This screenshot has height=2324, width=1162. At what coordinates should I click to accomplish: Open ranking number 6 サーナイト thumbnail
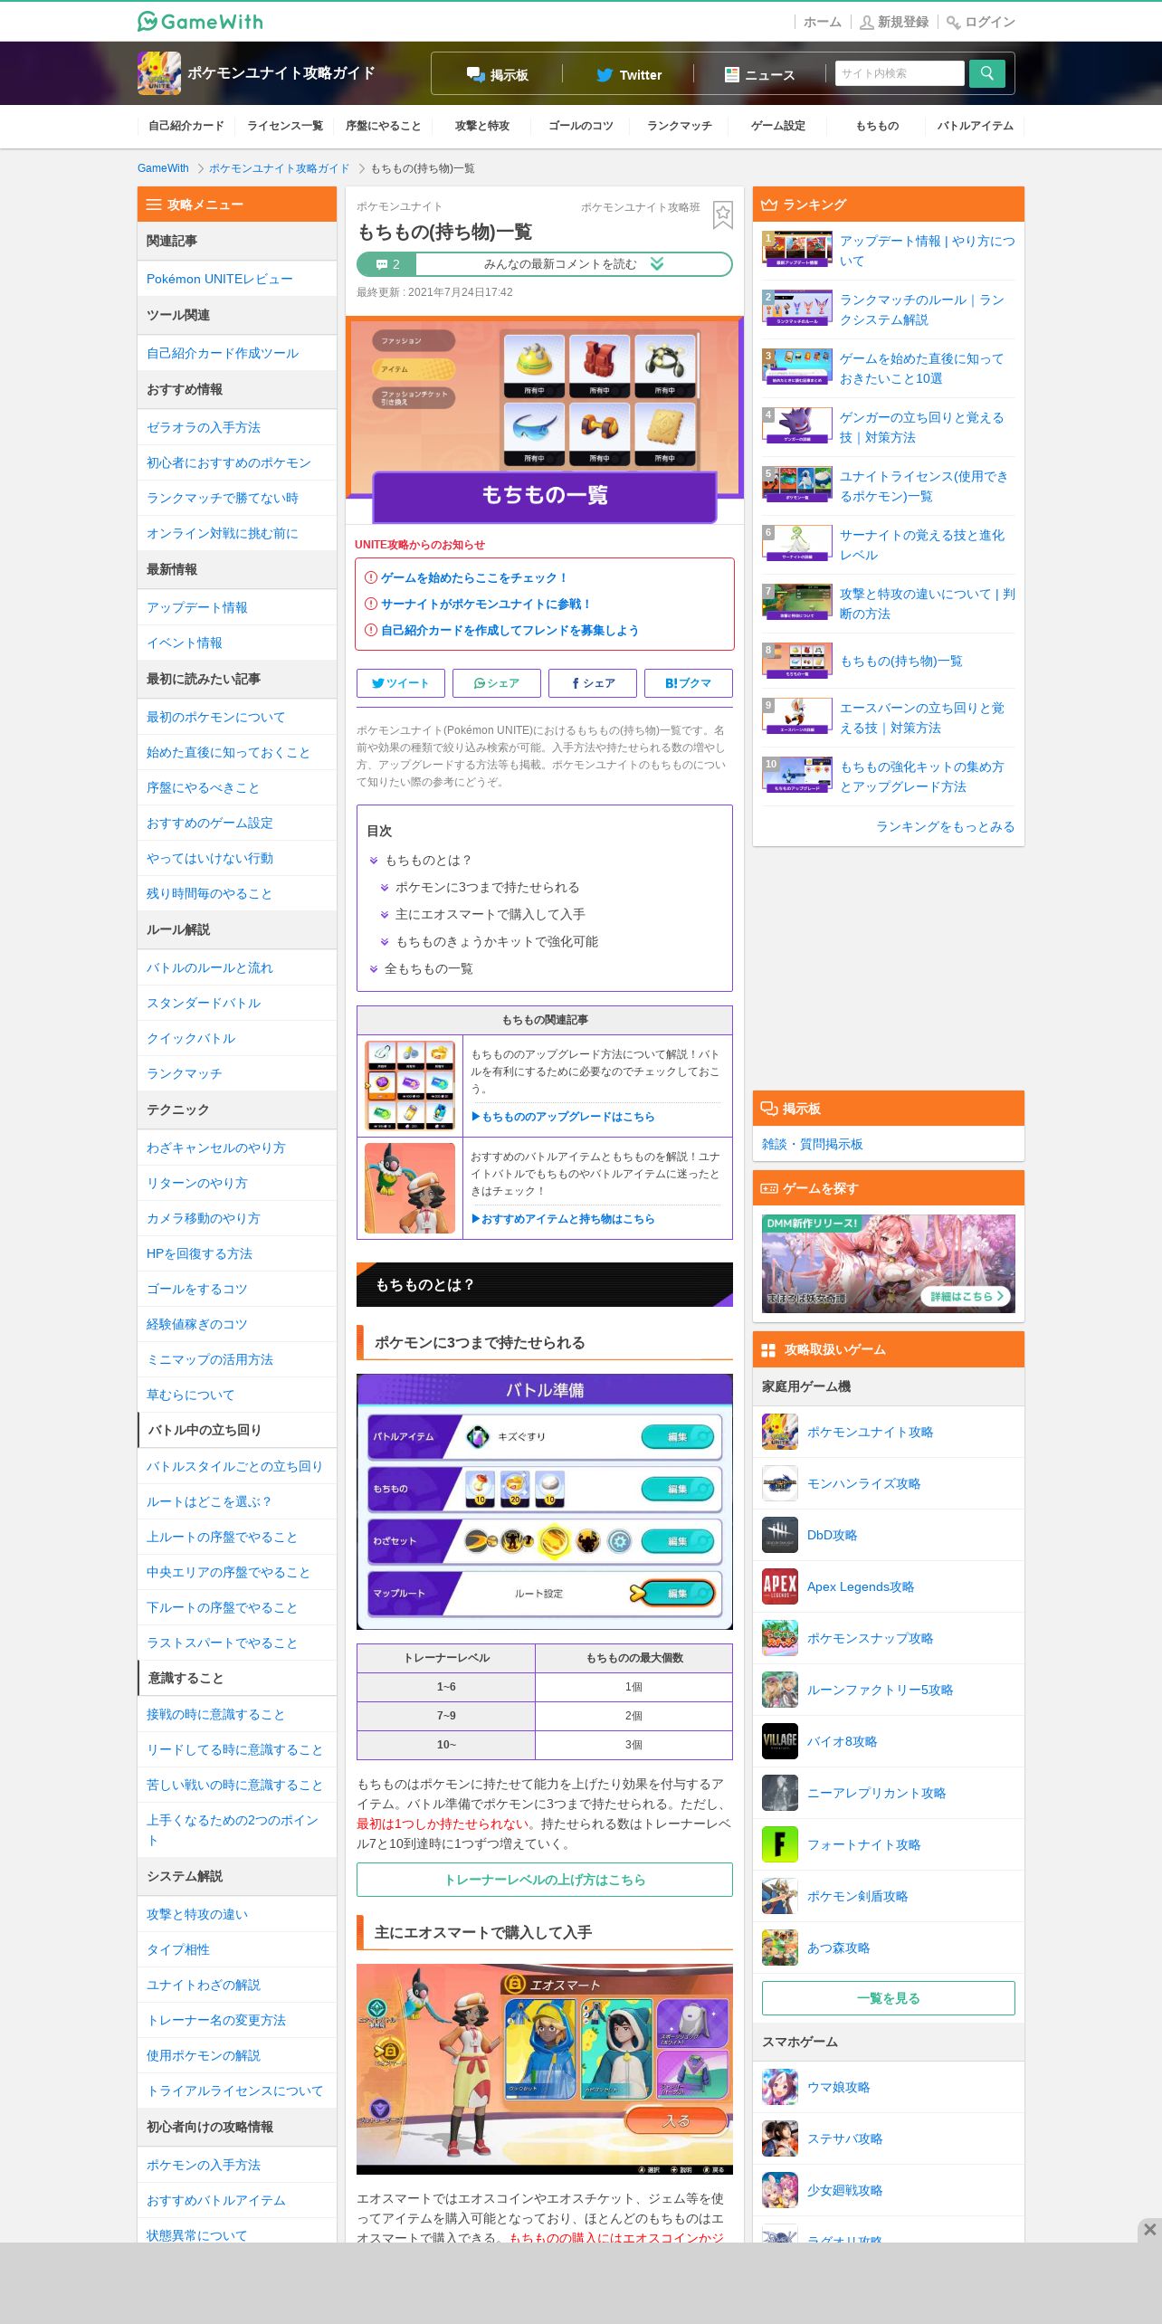(797, 543)
